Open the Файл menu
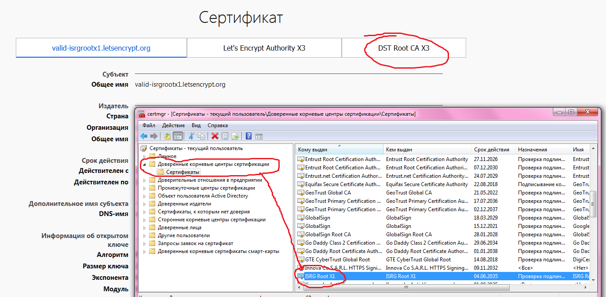 pos(149,125)
